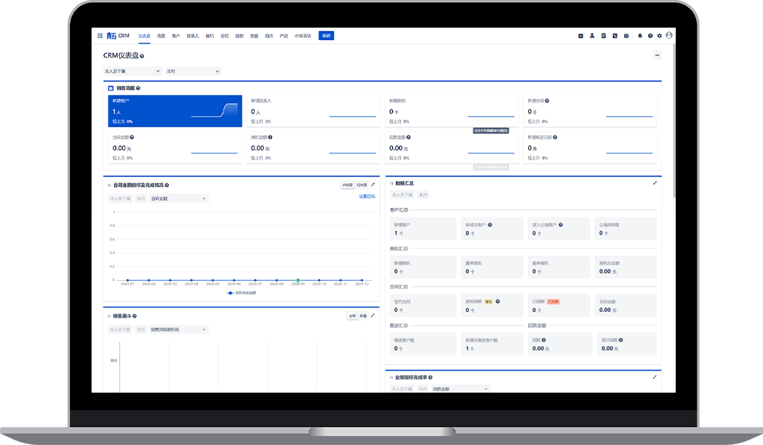Click the 回款金额 card in 销售简报
Image resolution: width=763 pixels, height=445 pixels.
[452, 148]
